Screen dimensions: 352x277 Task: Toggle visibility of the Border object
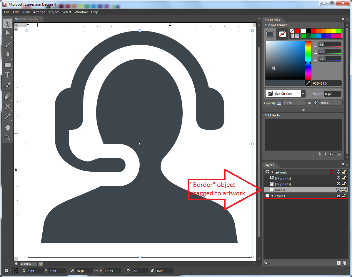point(338,190)
